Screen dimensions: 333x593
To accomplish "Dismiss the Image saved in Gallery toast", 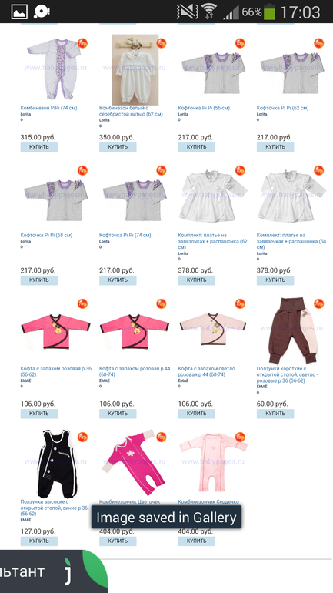I will point(166,518).
